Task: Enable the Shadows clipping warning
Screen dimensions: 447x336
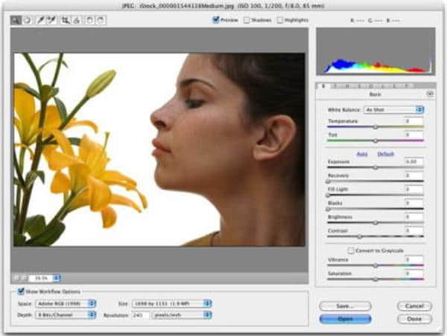Action: coord(247,20)
